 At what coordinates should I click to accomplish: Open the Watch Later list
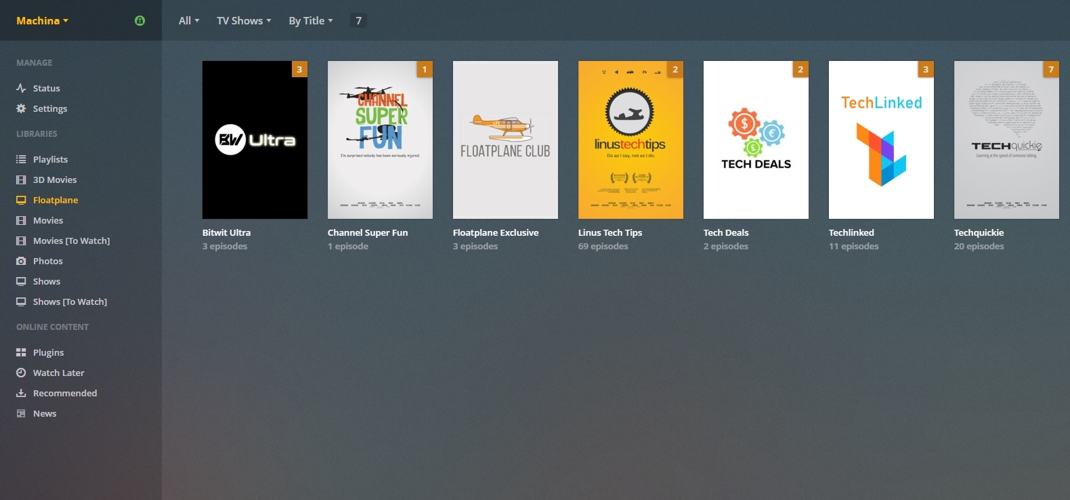[x=59, y=373]
